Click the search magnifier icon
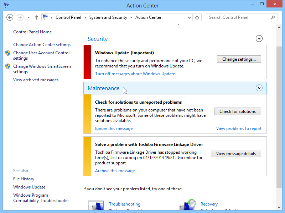 pyautogui.click(x=273, y=17)
